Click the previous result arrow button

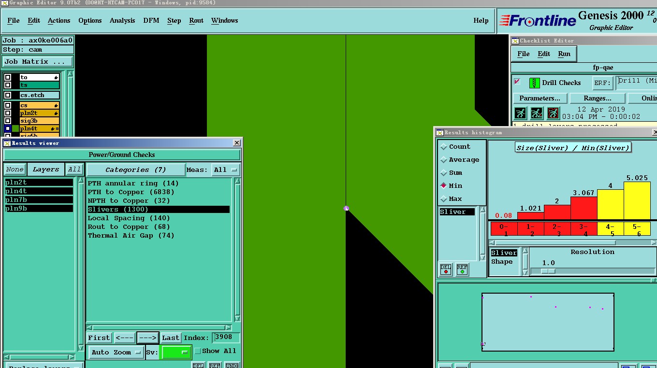click(x=125, y=338)
